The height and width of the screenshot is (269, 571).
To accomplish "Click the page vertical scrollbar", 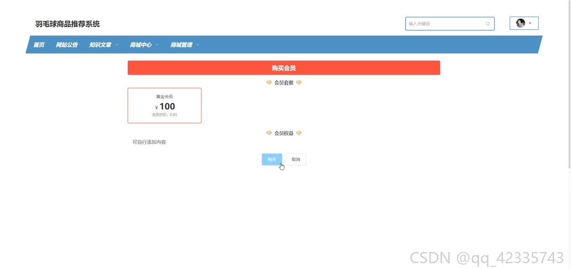I will coord(569,85).
